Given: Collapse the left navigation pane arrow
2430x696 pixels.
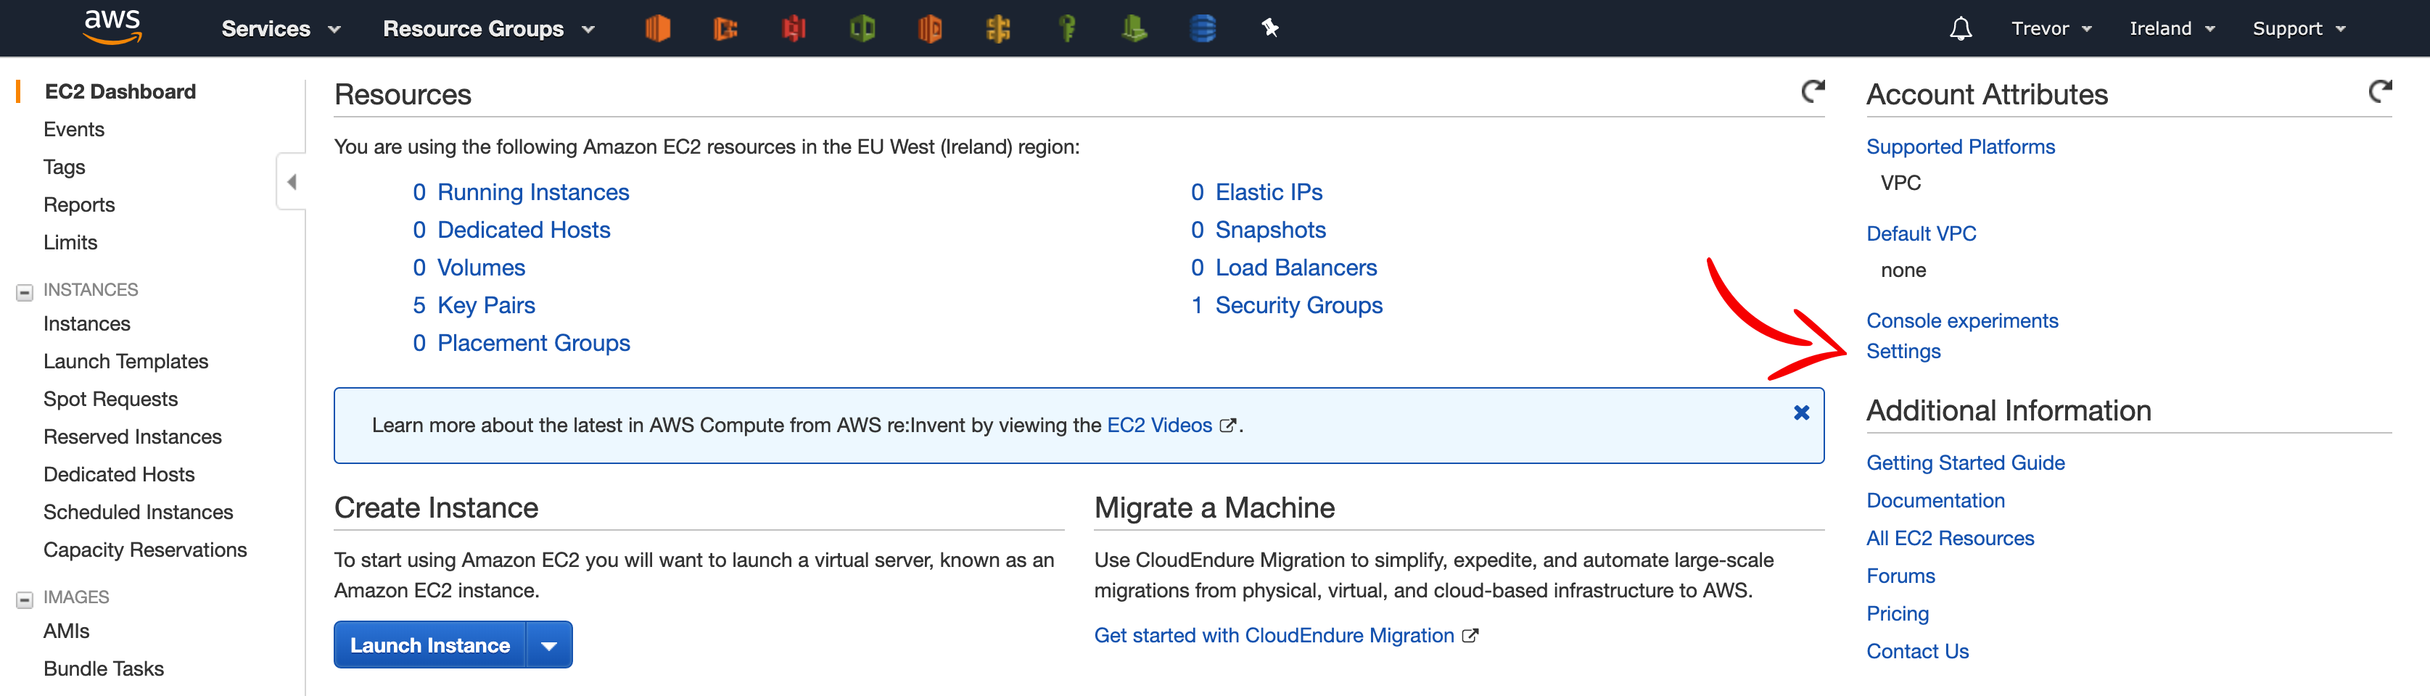Looking at the screenshot, I should click(x=292, y=182).
